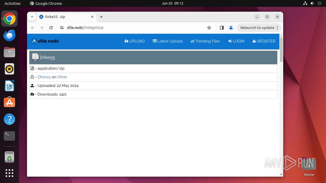
Task: Open Chrome side panel
Action: pyautogui.click(x=222, y=28)
